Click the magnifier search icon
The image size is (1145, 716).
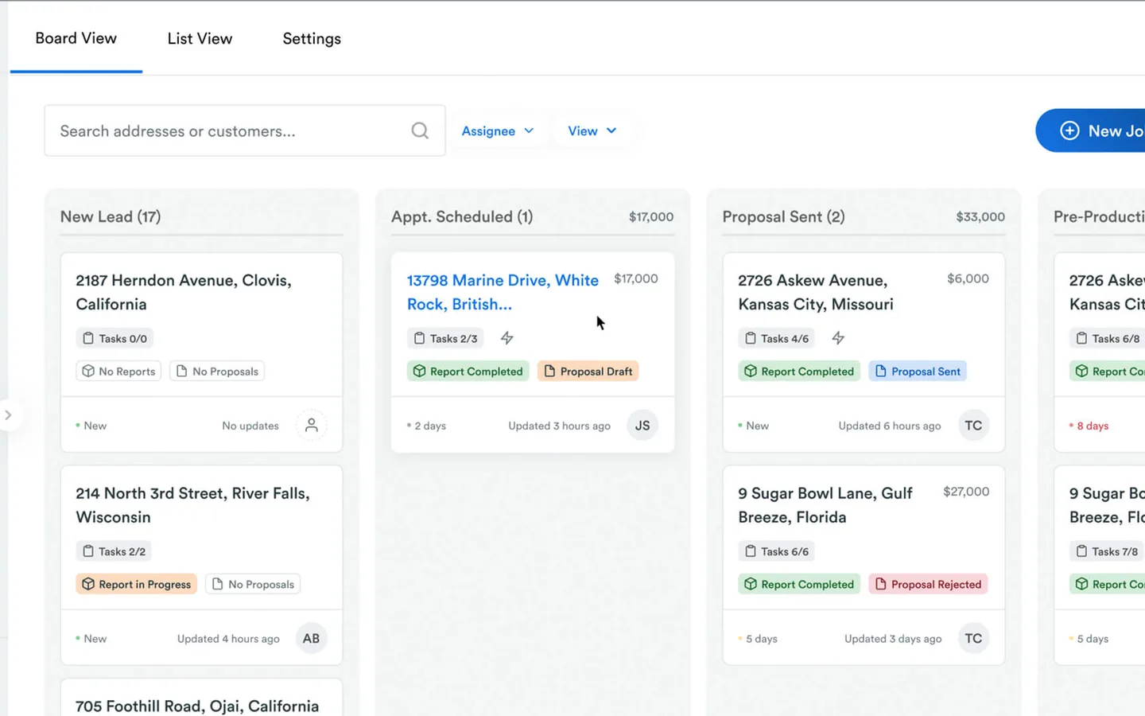pyautogui.click(x=420, y=130)
